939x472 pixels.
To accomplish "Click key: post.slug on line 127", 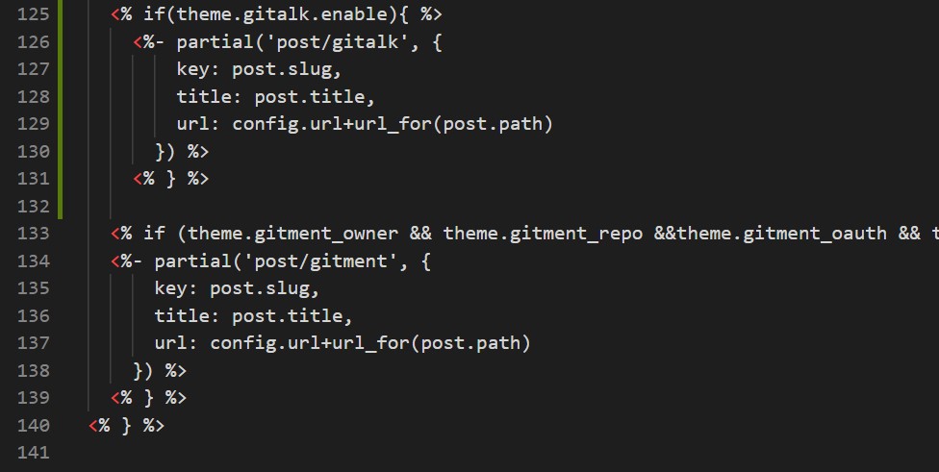I will coord(259,69).
